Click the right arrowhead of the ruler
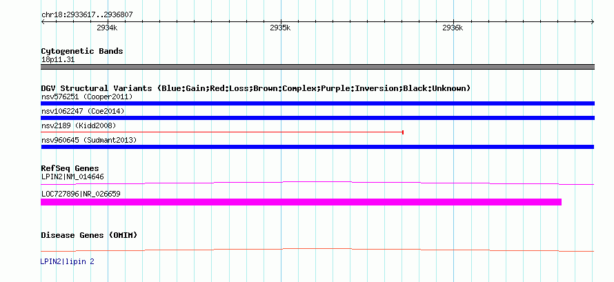 click(592, 22)
